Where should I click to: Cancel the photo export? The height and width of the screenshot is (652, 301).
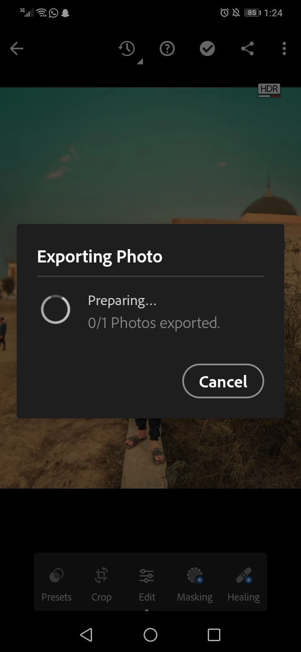tap(223, 381)
